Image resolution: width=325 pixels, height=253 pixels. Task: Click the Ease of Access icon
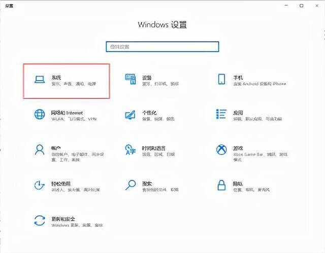click(40, 185)
